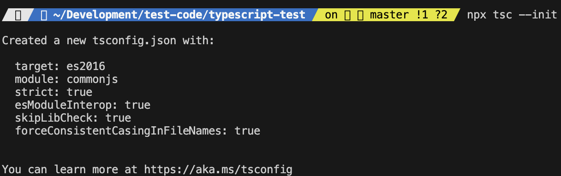
Task: Click the strict: true line
Action: coord(54,92)
